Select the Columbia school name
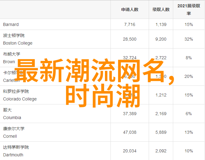The height and width of the screenshot is (160, 205). coord(12,118)
